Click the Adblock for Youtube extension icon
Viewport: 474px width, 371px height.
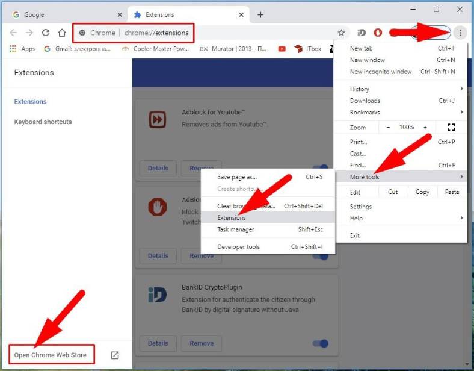point(157,119)
